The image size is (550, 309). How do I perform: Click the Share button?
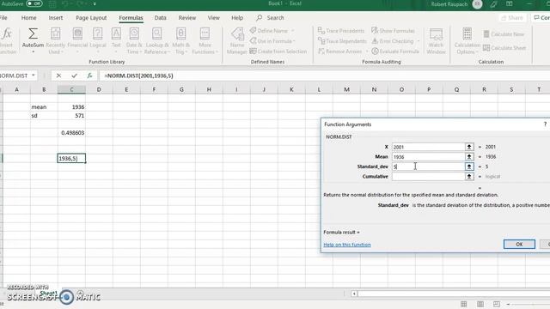click(x=512, y=17)
